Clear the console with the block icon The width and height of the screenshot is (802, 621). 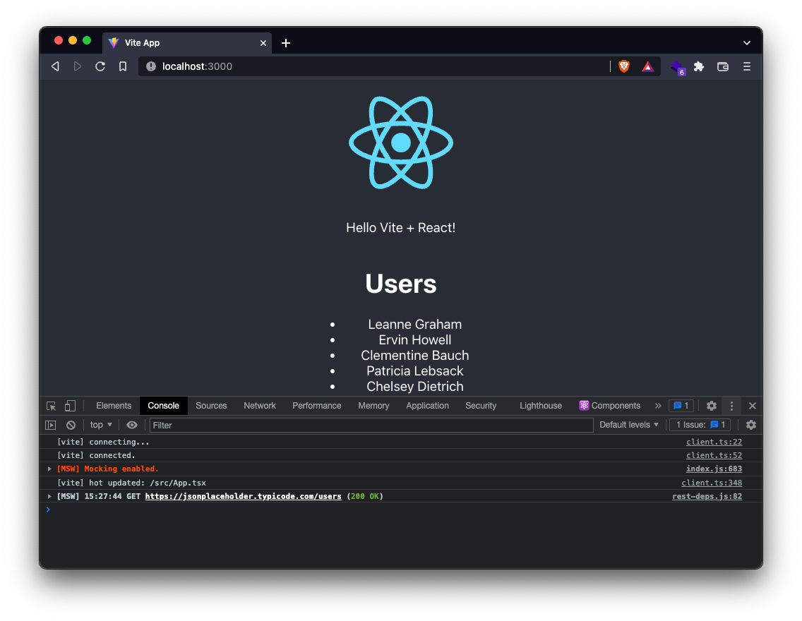tap(71, 425)
